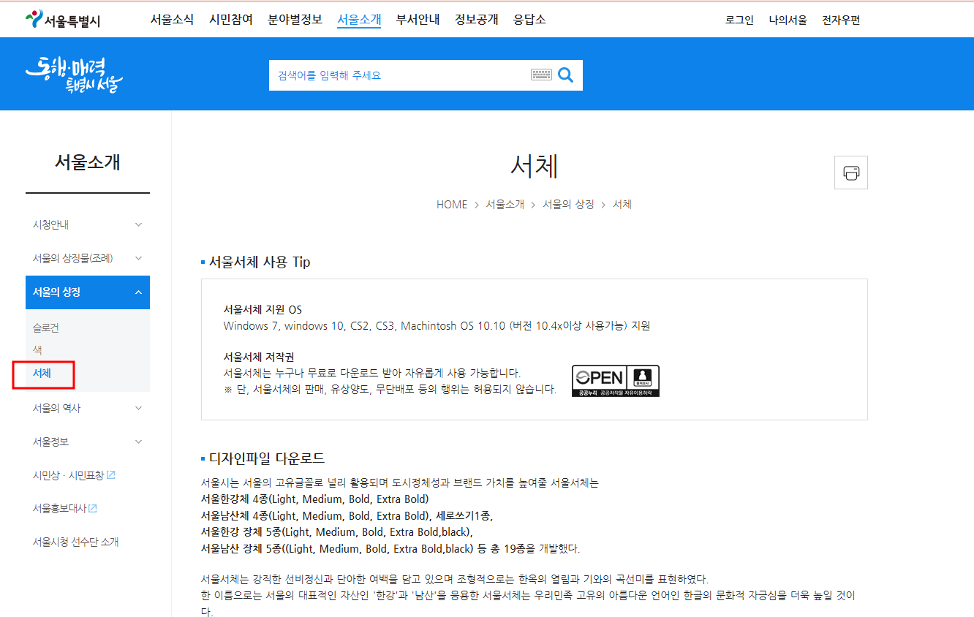974x617 pixels.
Task: Click the 공공누리 OPEN license badge
Action: pyautogui.click(x=616, y=380)
